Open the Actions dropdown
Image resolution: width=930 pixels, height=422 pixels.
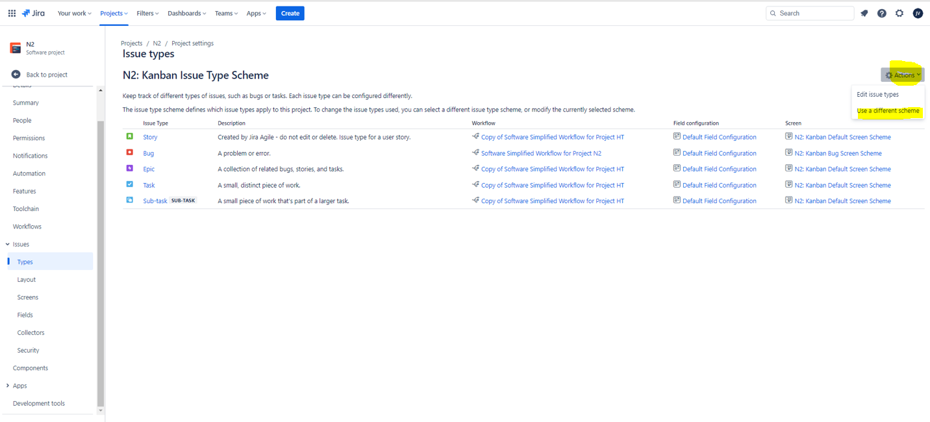pyautogui.click(x=903, y=74)
